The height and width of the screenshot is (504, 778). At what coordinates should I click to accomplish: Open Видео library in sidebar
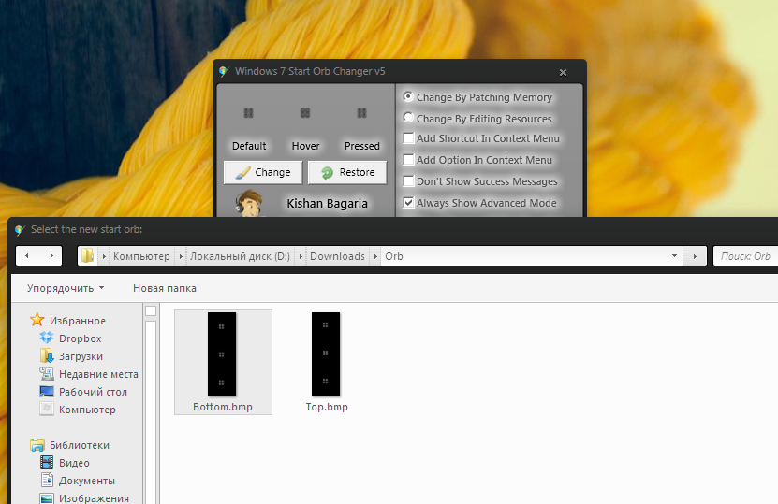pyautogui.click(x=74, y=463)
